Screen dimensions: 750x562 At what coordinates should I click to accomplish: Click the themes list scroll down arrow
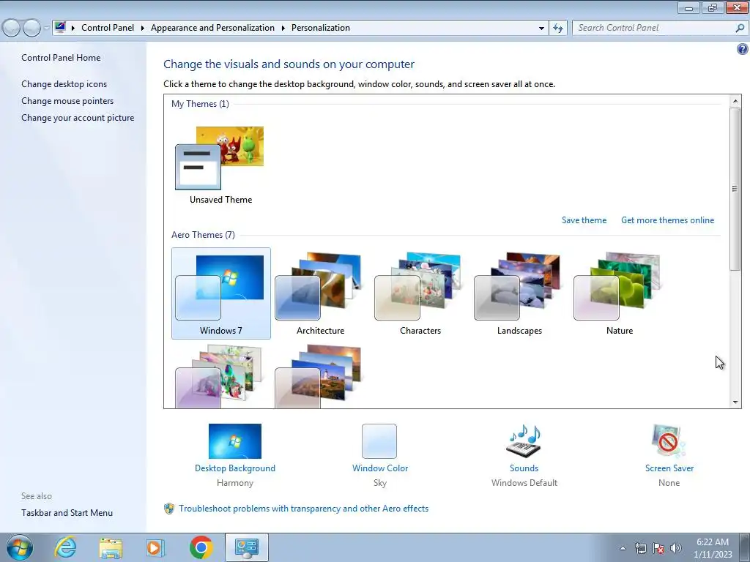click(x=735, y=402)
